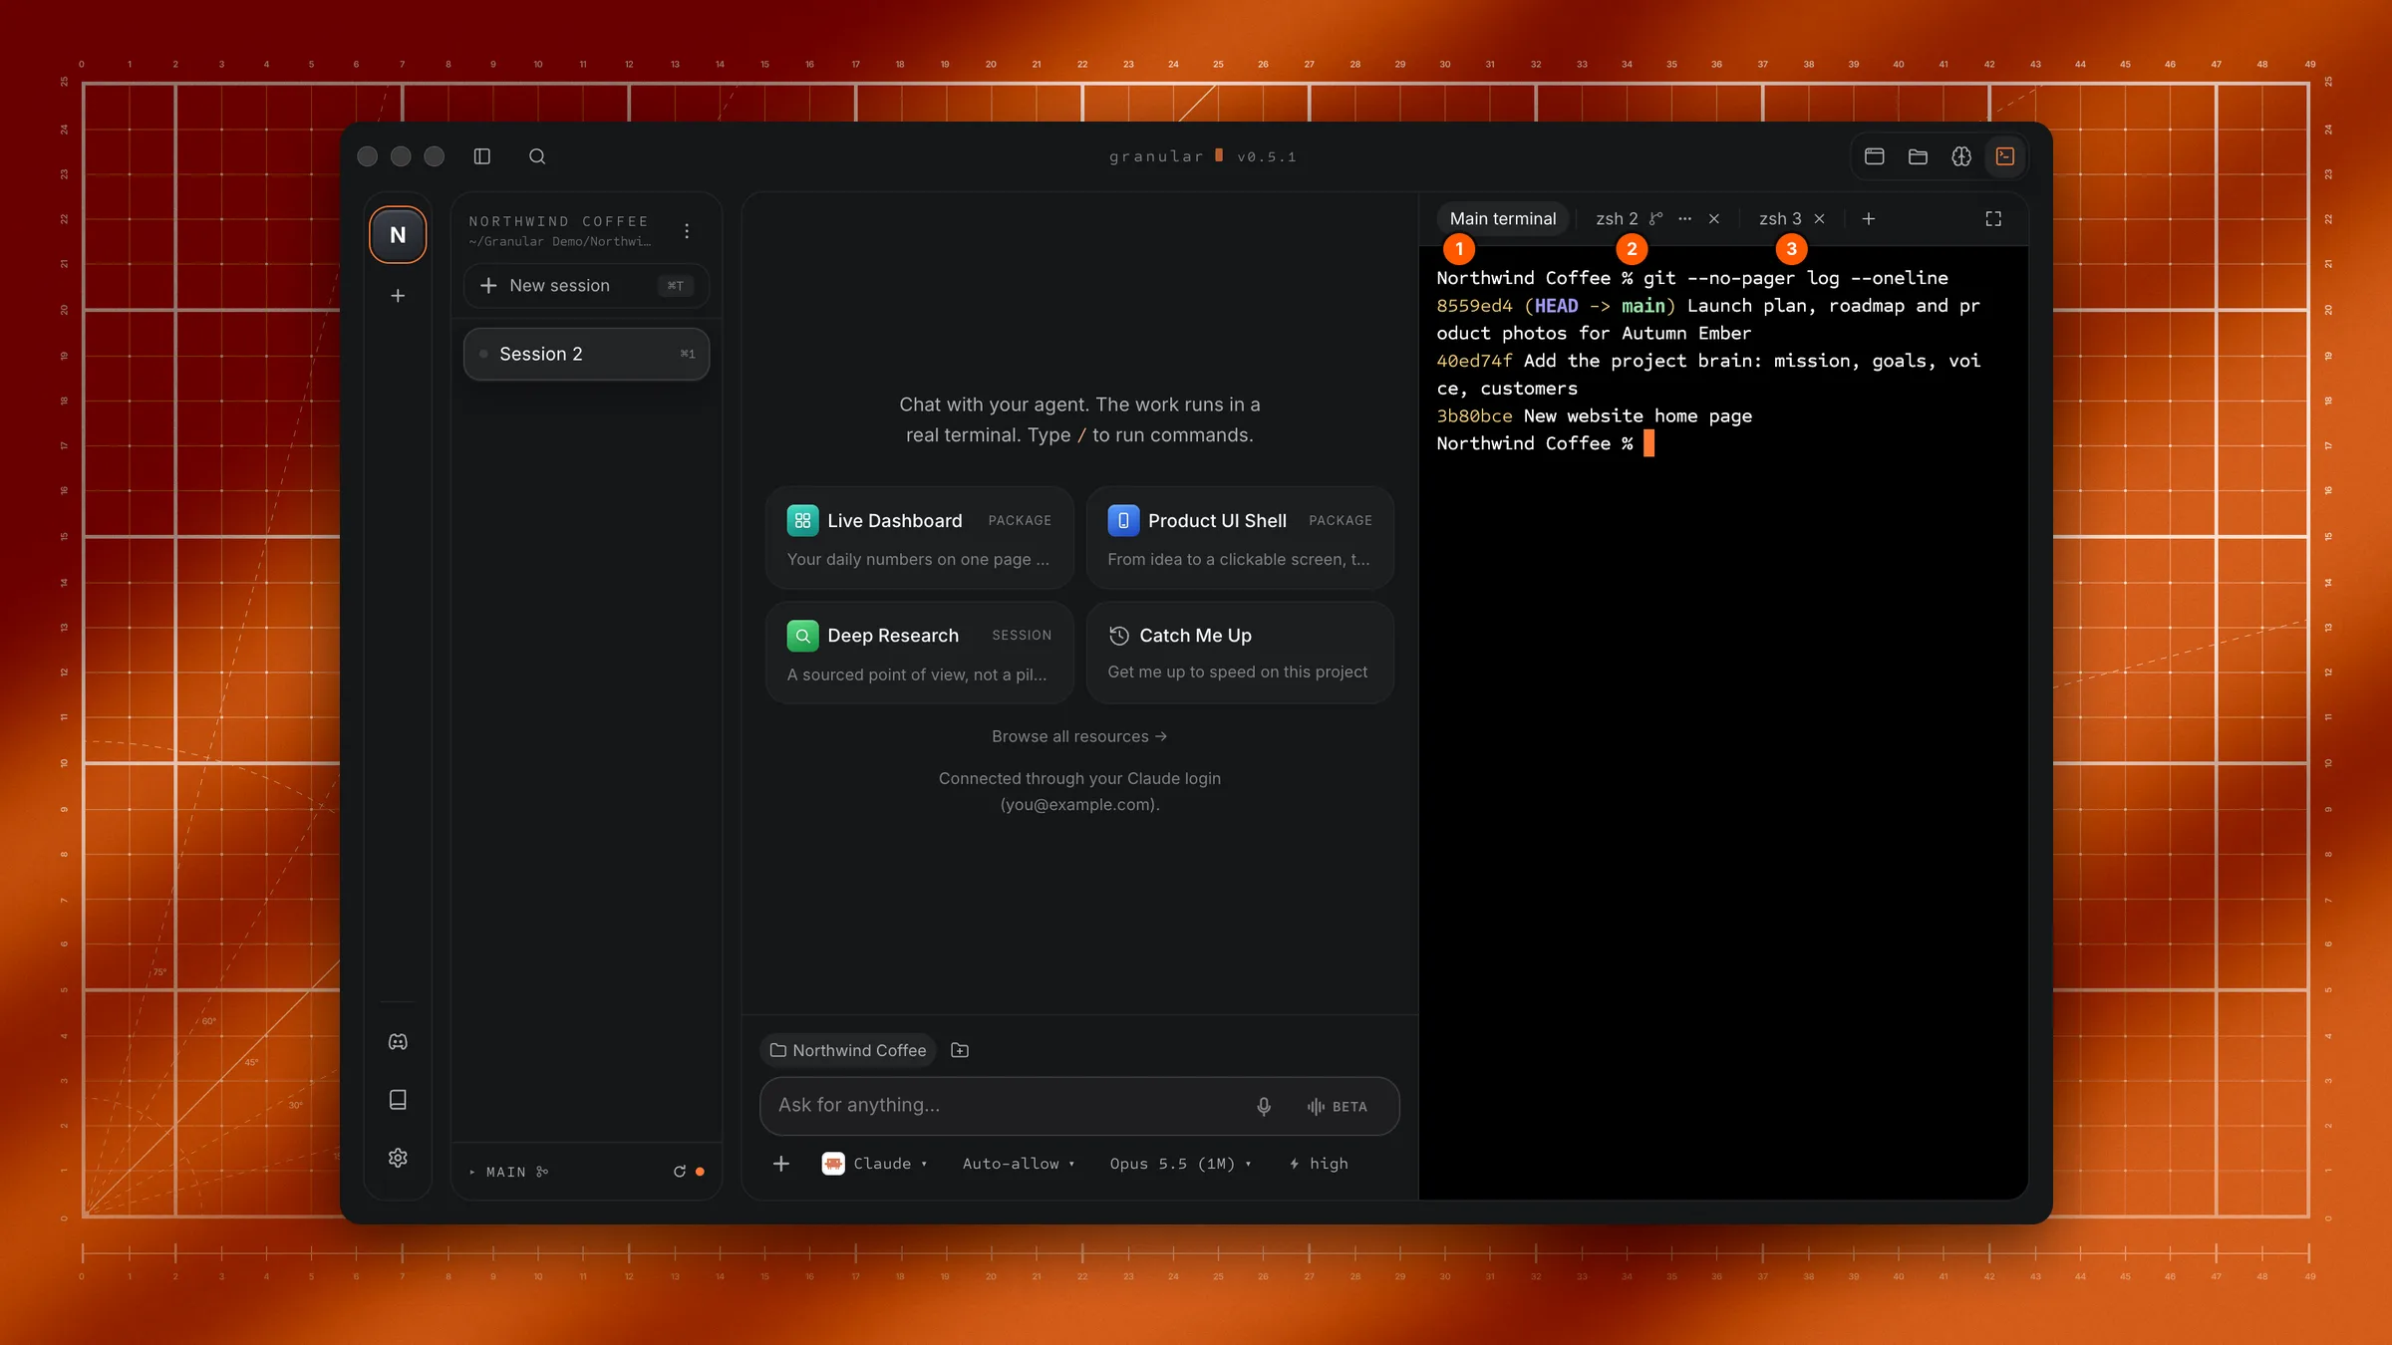
Task: Click the refresh icon beside MAIN branch
Action: click(x=680, y=1172)
